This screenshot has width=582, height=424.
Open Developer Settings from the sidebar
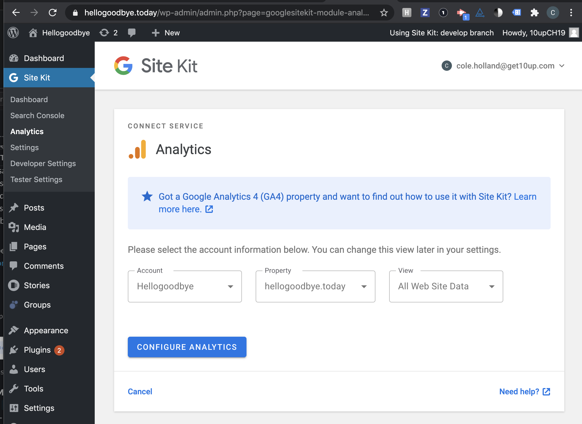(43, 163)
